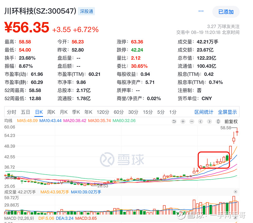Screen dimensions: 253x223
Task: Click MA20:38.42 indicator label
Action: 75,121
